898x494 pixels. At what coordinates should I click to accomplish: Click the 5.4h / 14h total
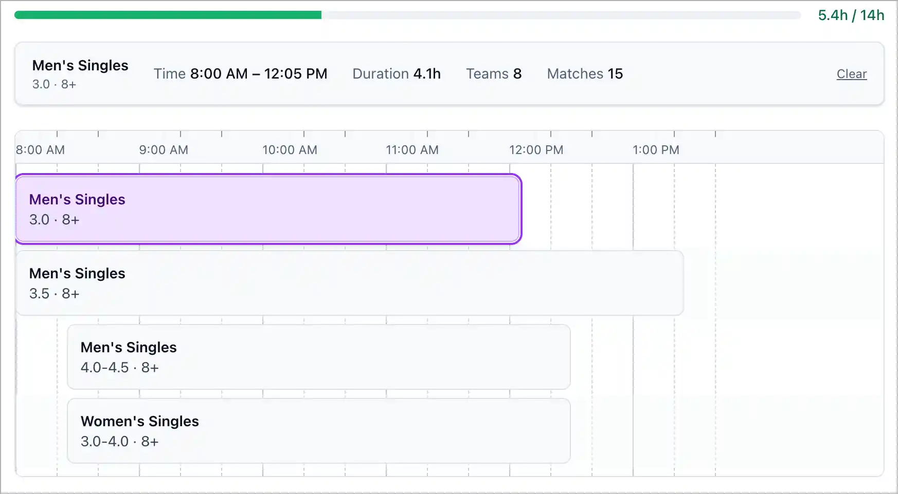tap(851, 15)
